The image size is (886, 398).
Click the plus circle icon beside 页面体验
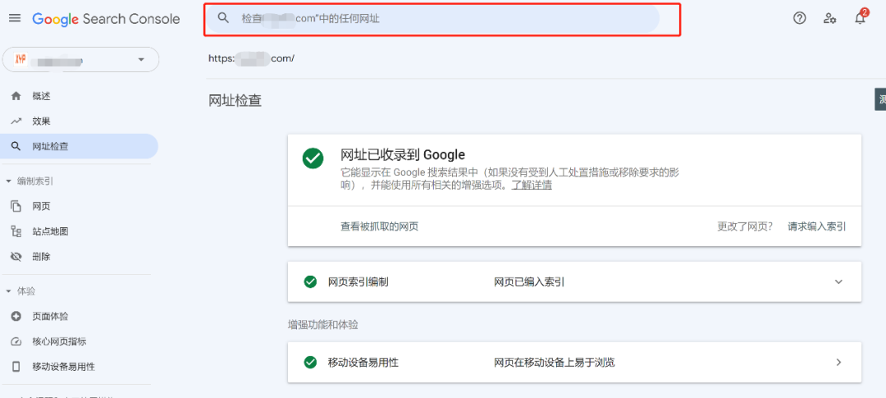pos(16,316)
